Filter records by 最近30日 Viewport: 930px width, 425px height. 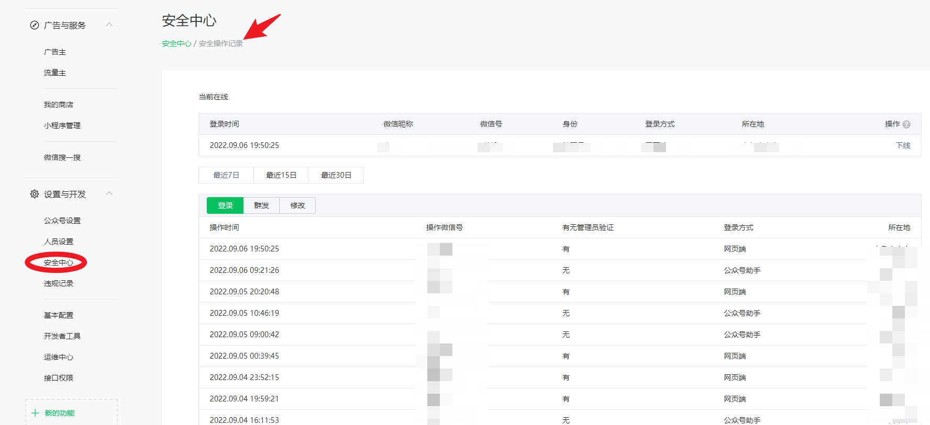tap(336, 175)
